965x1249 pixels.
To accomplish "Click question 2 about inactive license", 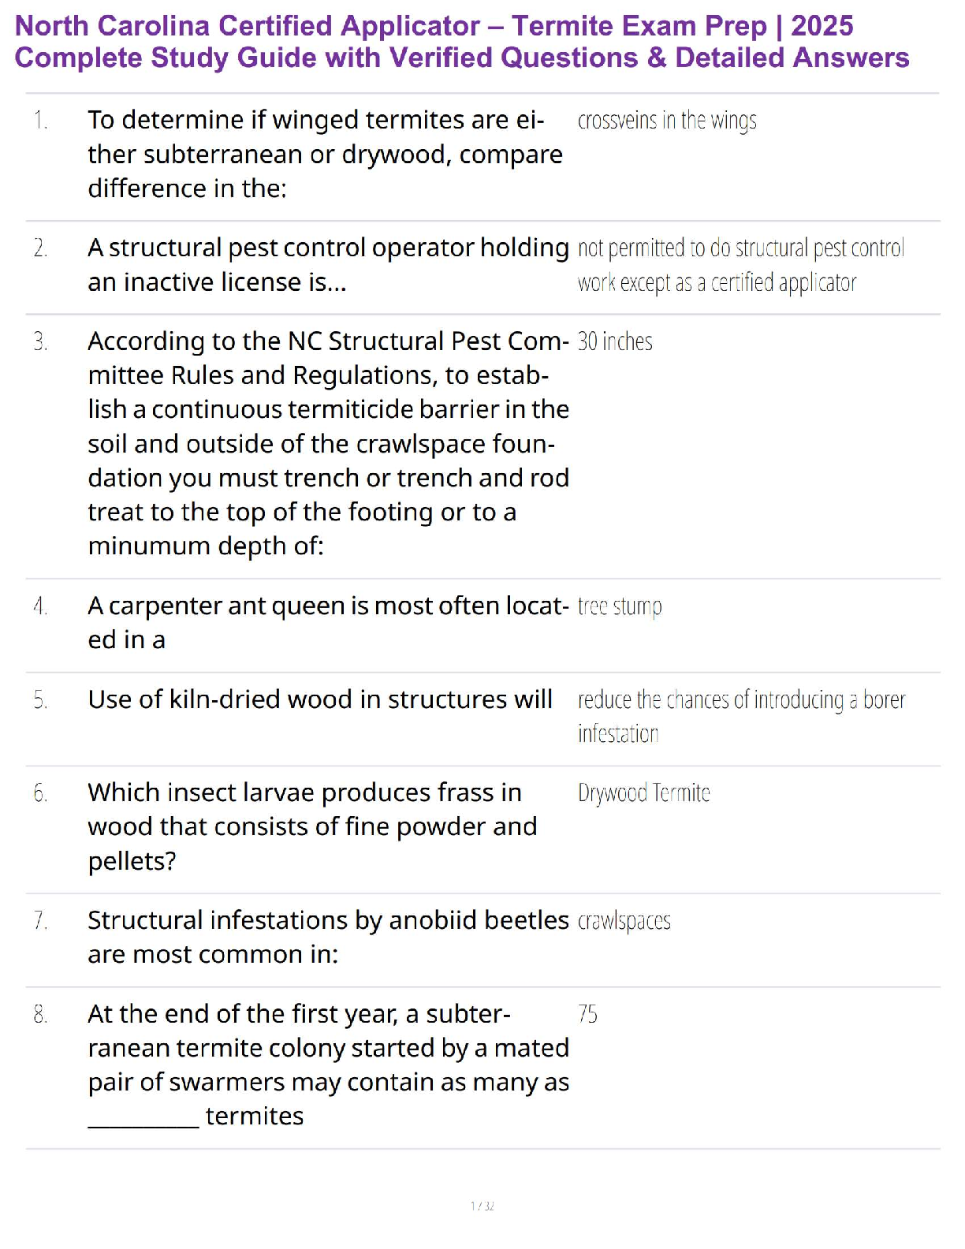I will click(x=327, y=265).
